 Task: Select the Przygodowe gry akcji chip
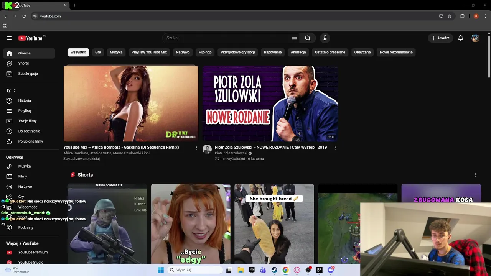[x=238, y=52]
